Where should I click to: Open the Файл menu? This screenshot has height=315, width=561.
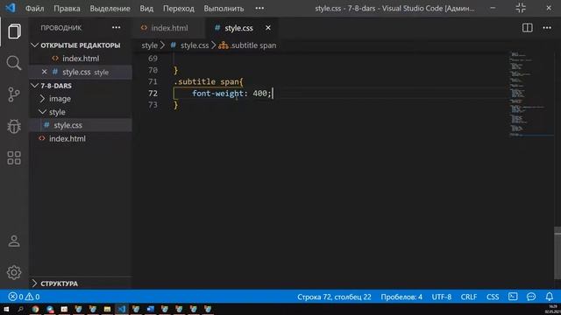(x=34, y=8)
